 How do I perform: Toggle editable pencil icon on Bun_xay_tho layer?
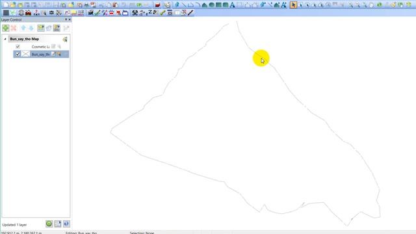tap(53, 54)
